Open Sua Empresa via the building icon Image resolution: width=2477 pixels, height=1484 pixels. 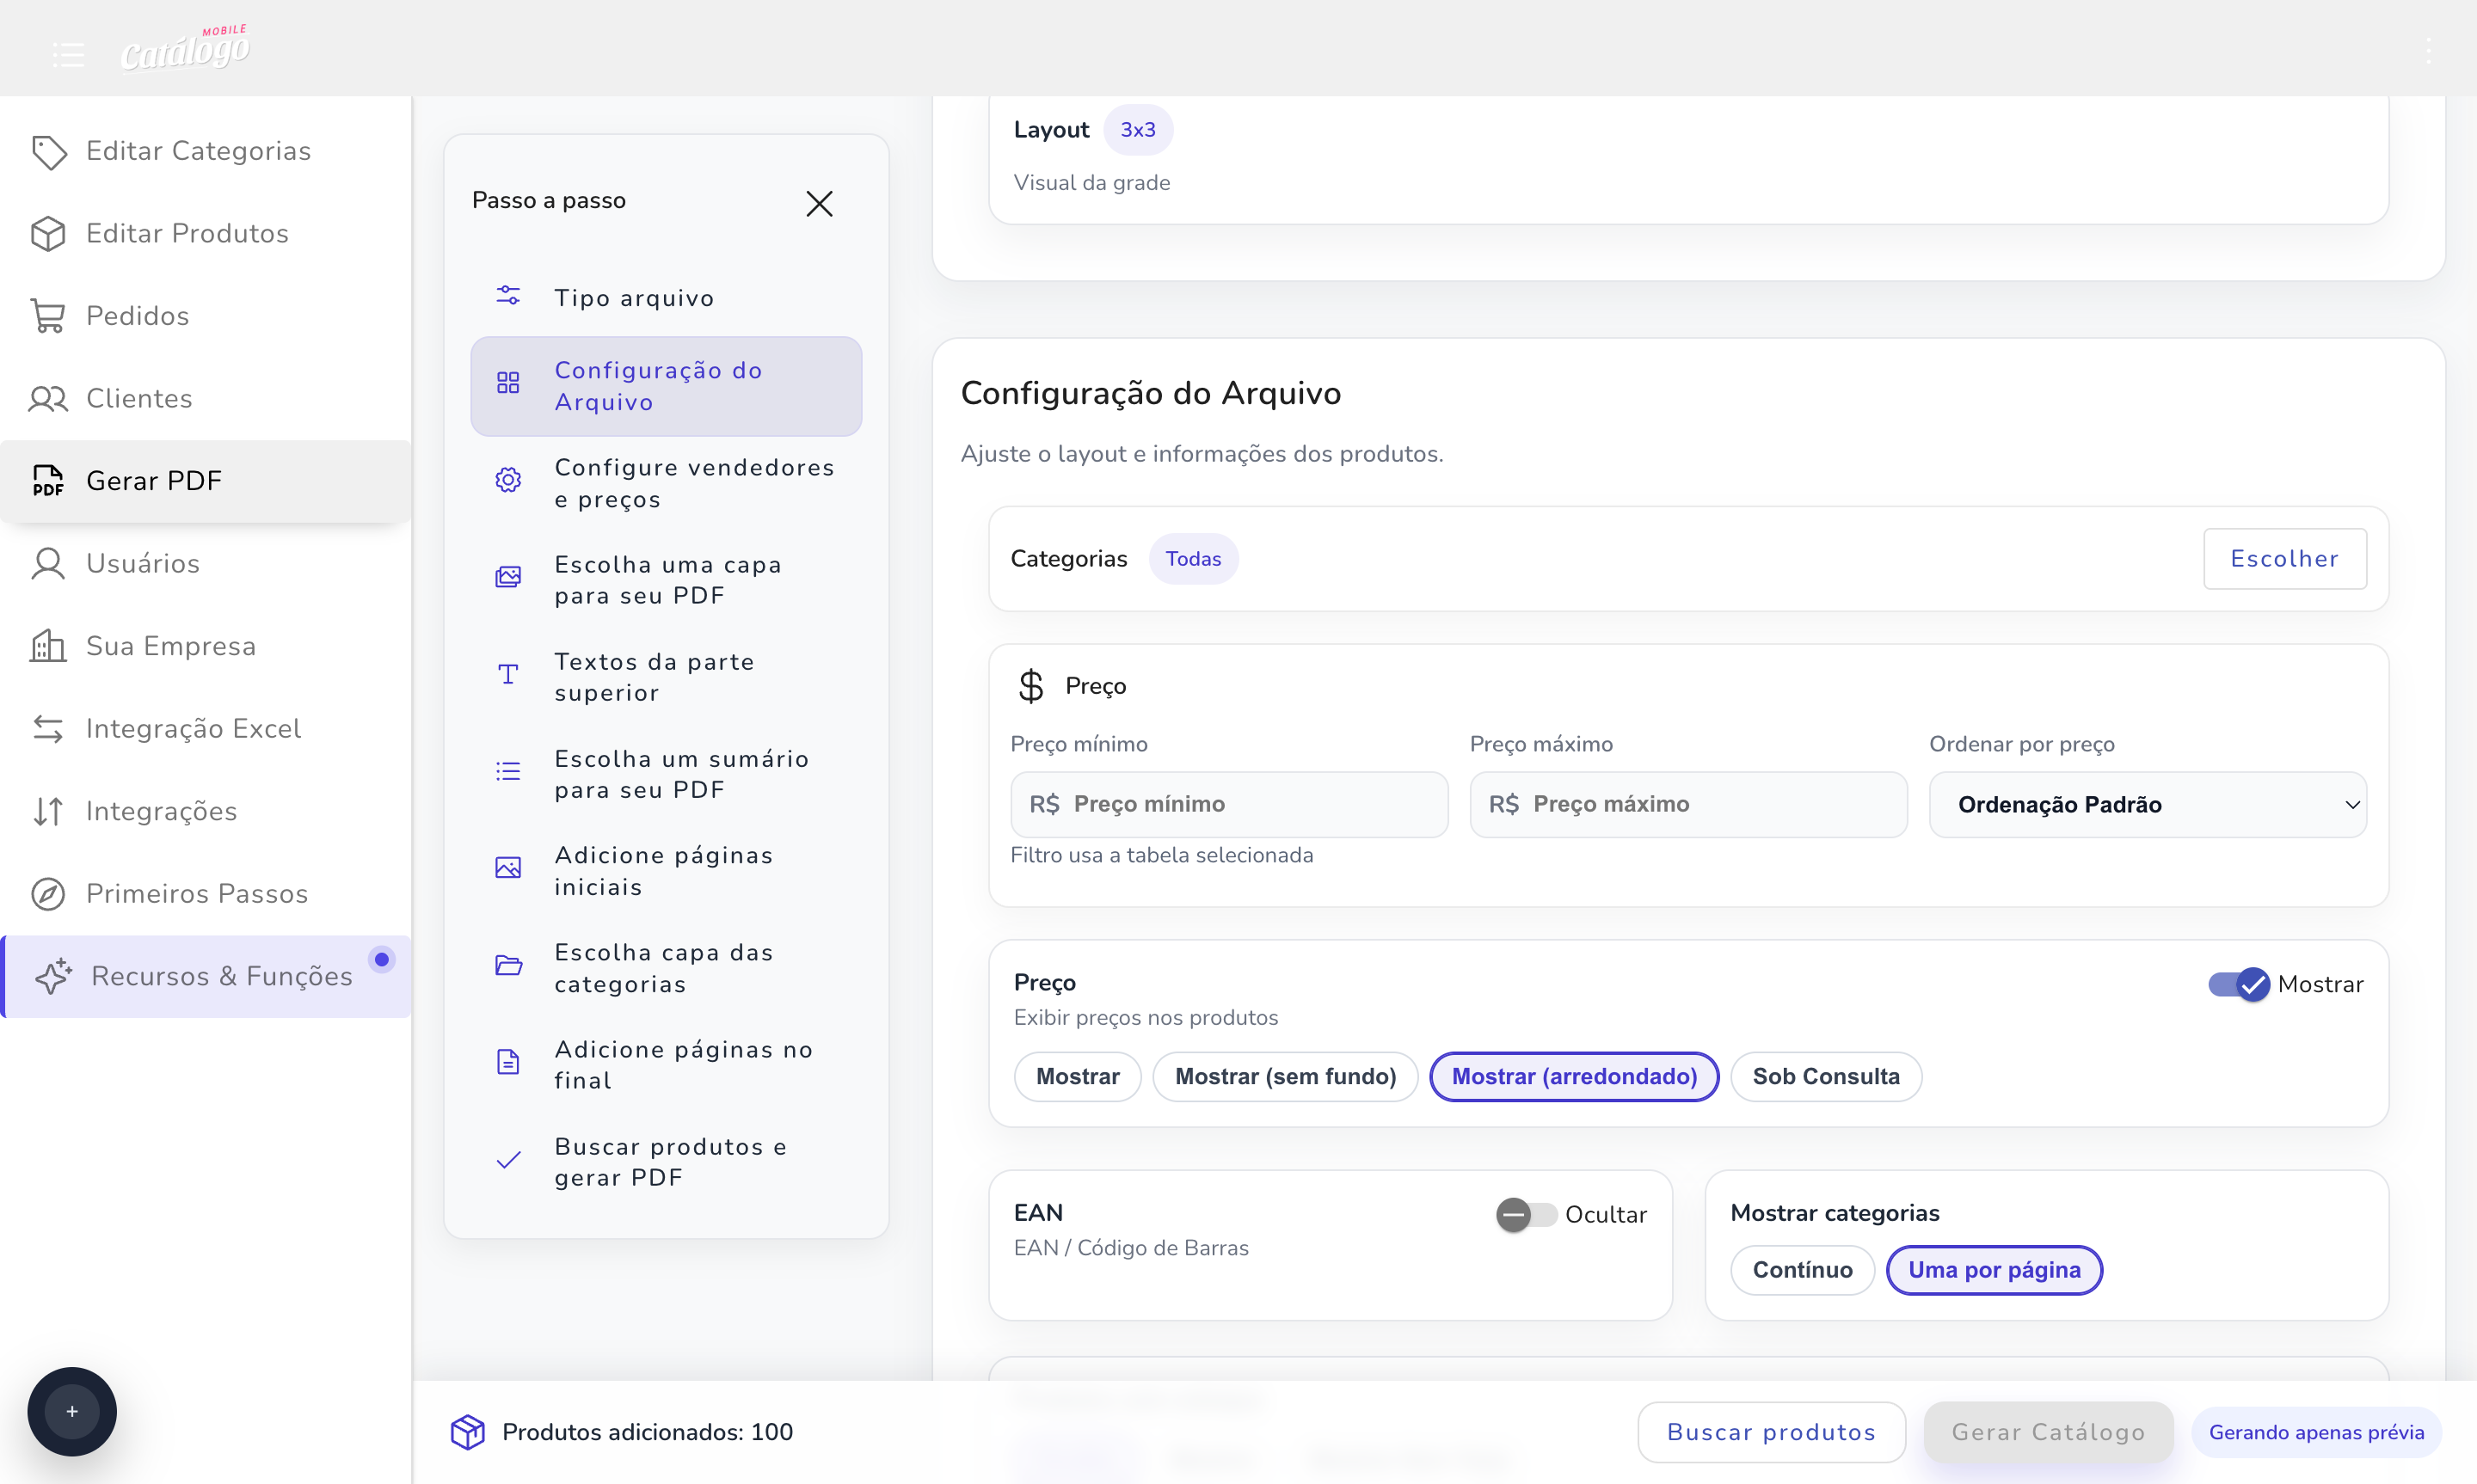pos(48,646)
